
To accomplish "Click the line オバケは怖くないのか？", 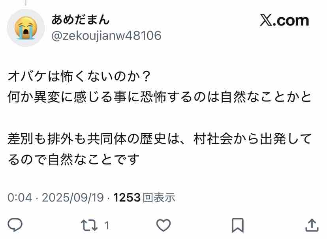I will tap(79, 77).
